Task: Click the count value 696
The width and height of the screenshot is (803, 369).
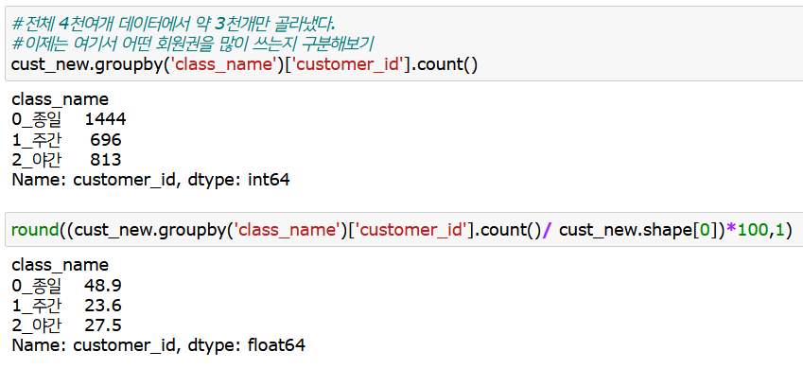Action: click(106, 139)
